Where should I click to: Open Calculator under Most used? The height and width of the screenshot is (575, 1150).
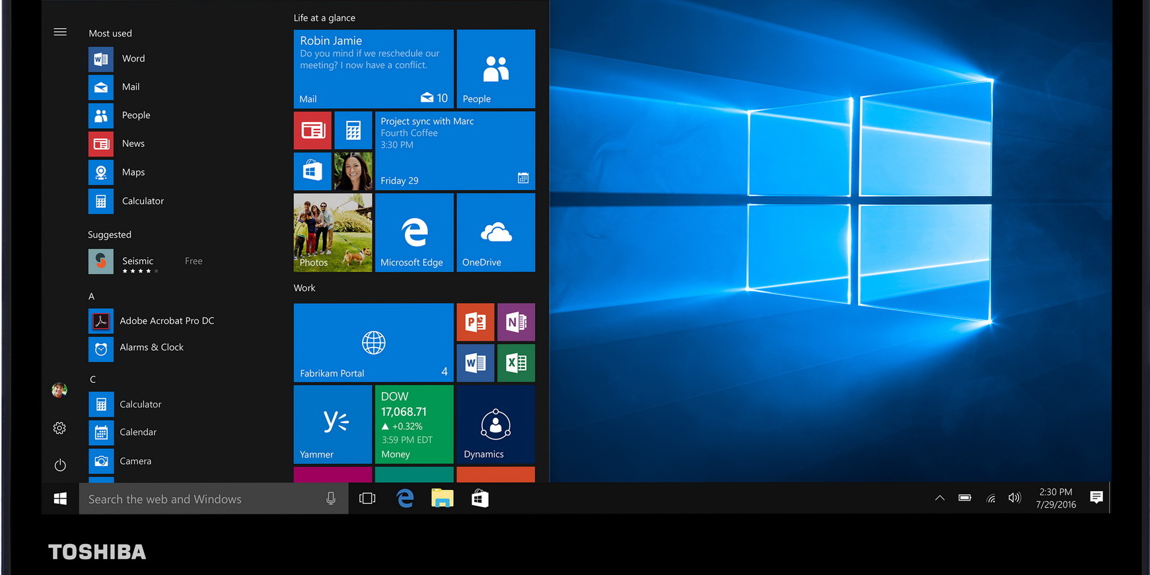(126, 201)
